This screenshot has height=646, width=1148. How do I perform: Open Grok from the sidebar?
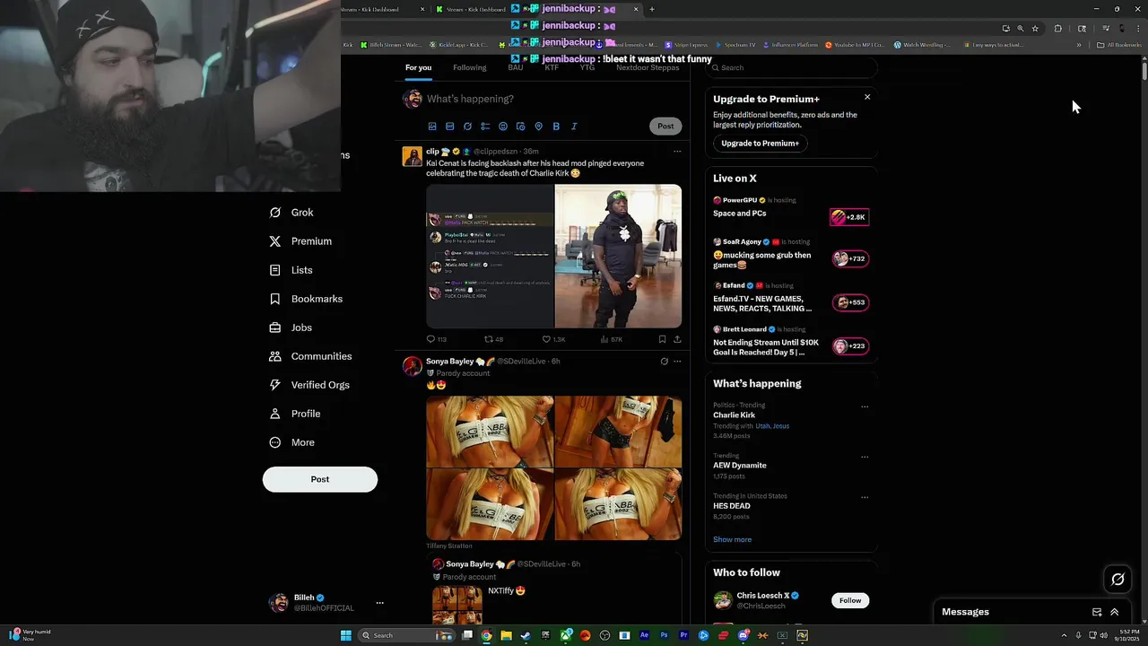(291, 213)
